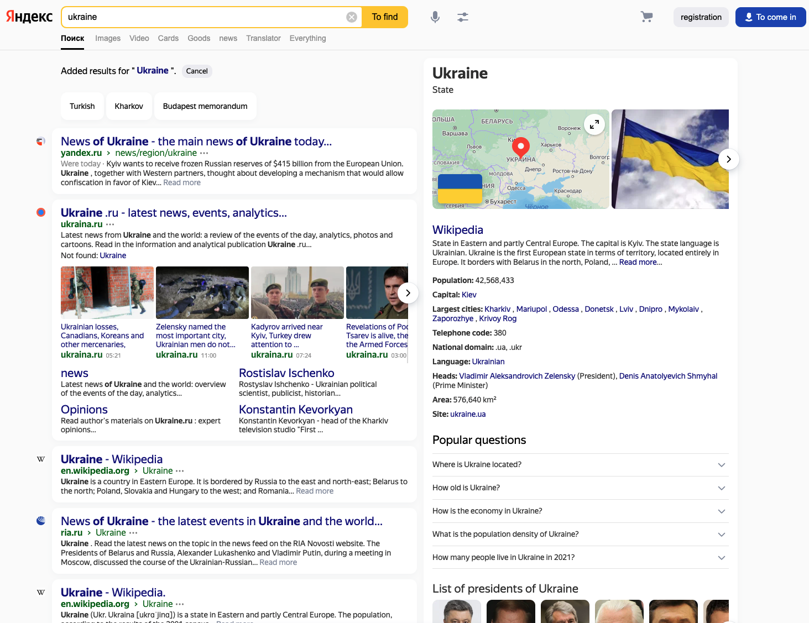Go to the news search tab

point(228,38)
